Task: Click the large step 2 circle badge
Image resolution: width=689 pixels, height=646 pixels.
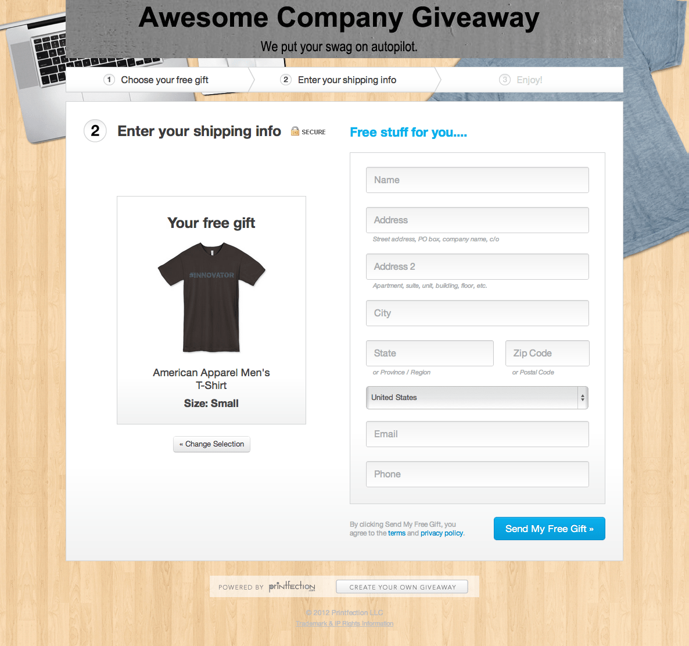Action: point(95,131)
